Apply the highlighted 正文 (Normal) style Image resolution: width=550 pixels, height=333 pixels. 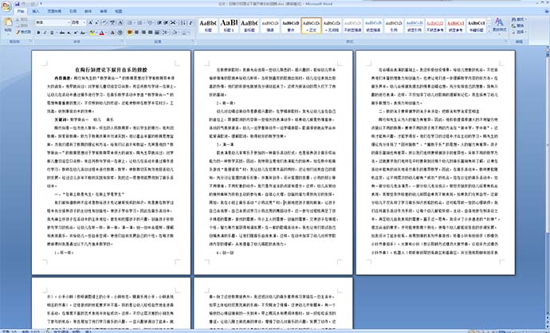pos(312,25)
